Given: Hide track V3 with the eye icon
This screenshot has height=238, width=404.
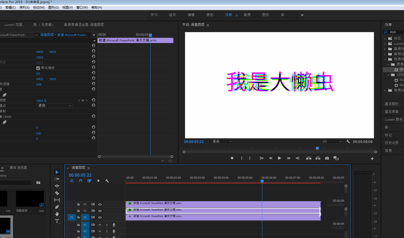Looking at the screenshot, I should 100,204.
